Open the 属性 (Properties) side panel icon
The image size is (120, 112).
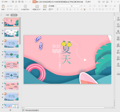pos(118,51)
